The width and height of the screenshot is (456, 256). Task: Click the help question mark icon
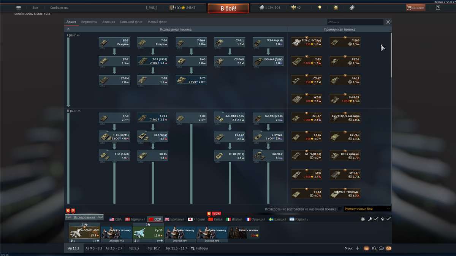438,8
